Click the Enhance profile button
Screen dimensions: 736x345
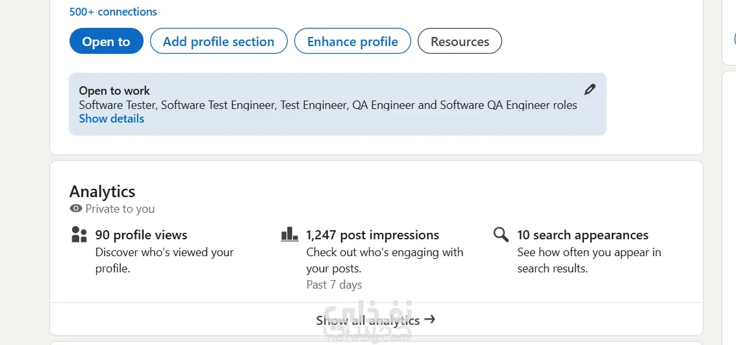click(x=353, y=42)
